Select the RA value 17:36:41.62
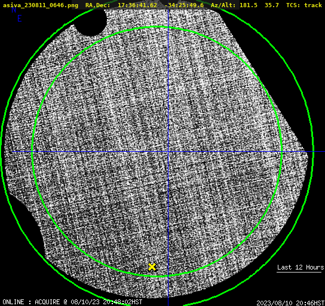The height and width of the screenshot is (306, 325). tap(137, 5)
